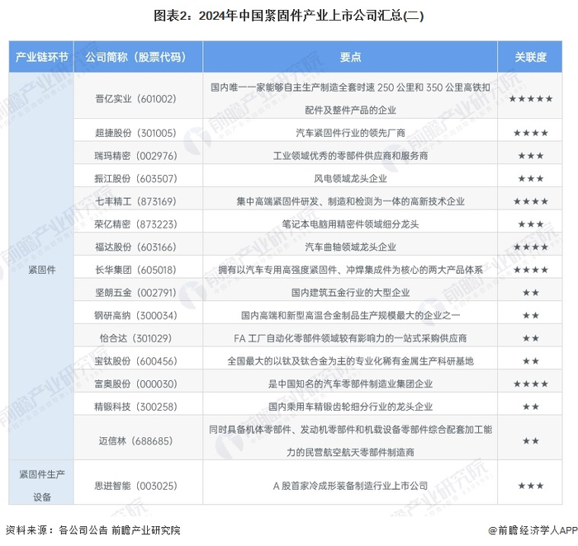Viewport: 578px width, 546px height.
Task: Click the two-star rating for 怡合达
Action: tap(530, 338)
